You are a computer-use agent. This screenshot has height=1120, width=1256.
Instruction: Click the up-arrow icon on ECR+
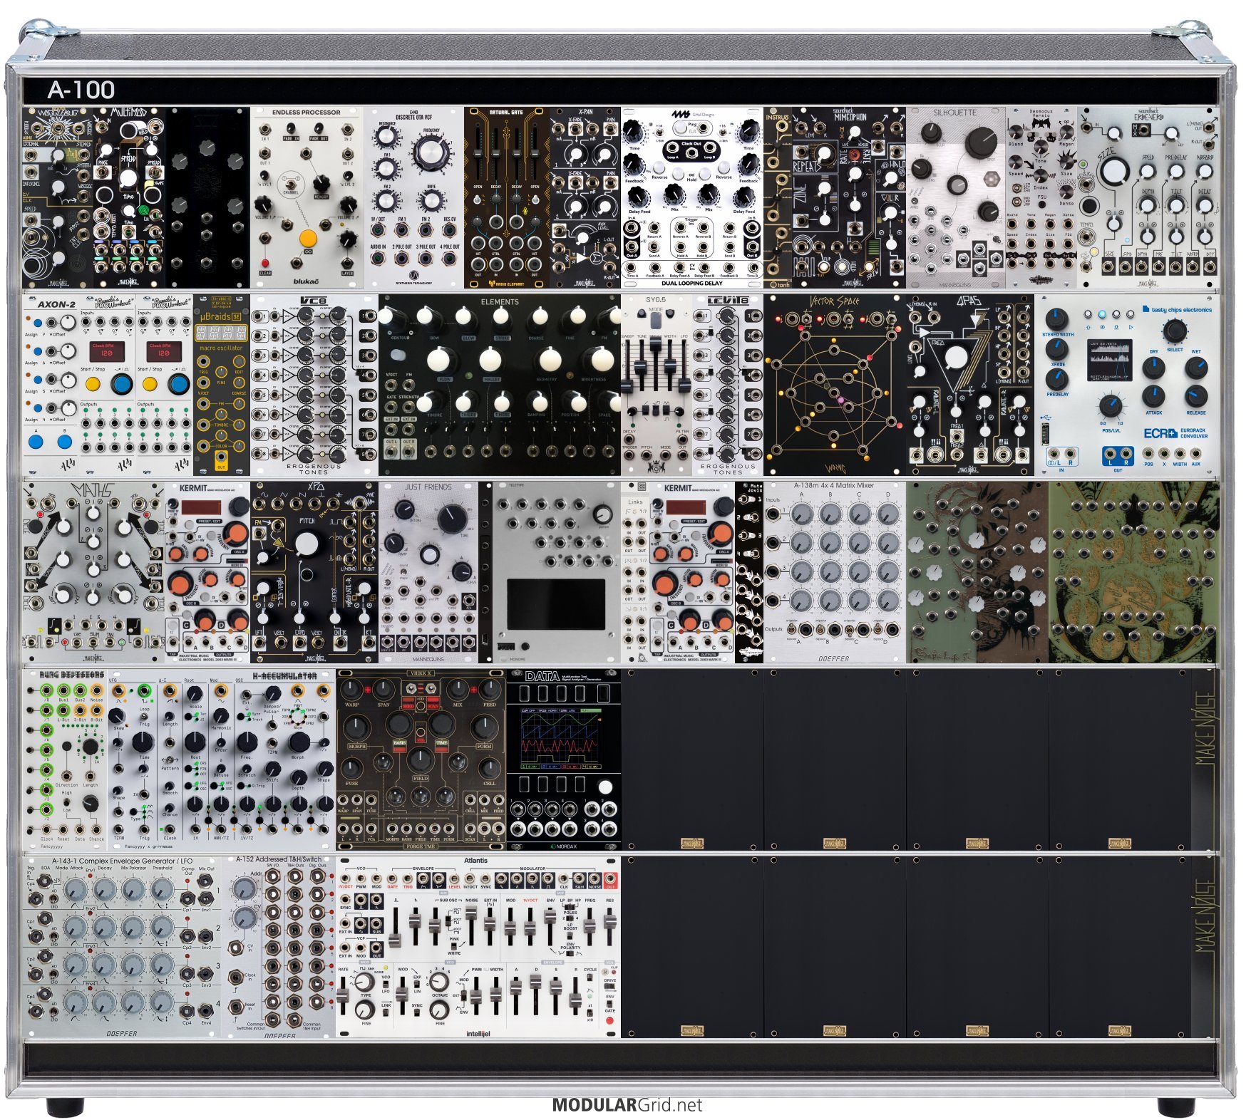point(1088,327)
